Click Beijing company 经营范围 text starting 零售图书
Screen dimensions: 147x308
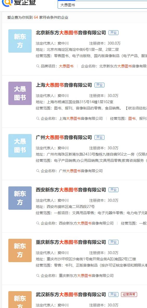click(x=100, y=56)
